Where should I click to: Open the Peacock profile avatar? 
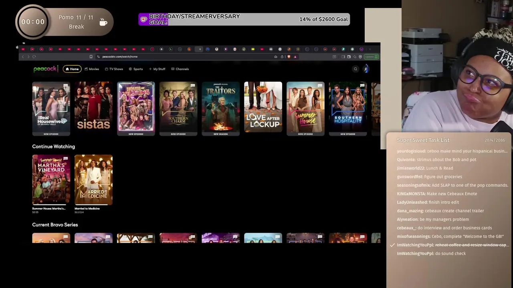coord(366,69)
